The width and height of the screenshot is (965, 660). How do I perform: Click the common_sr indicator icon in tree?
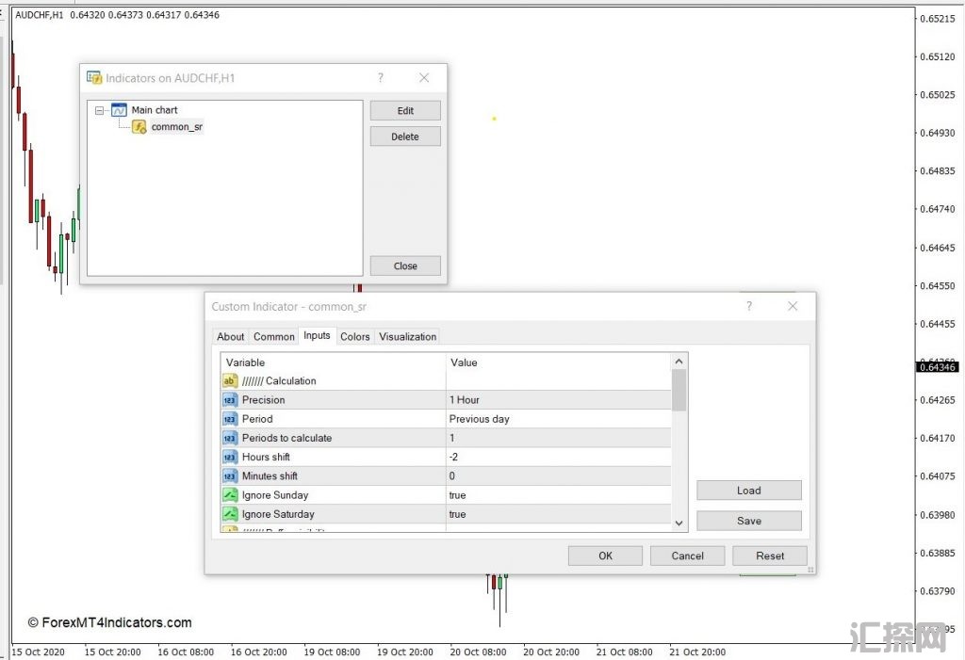139,127
